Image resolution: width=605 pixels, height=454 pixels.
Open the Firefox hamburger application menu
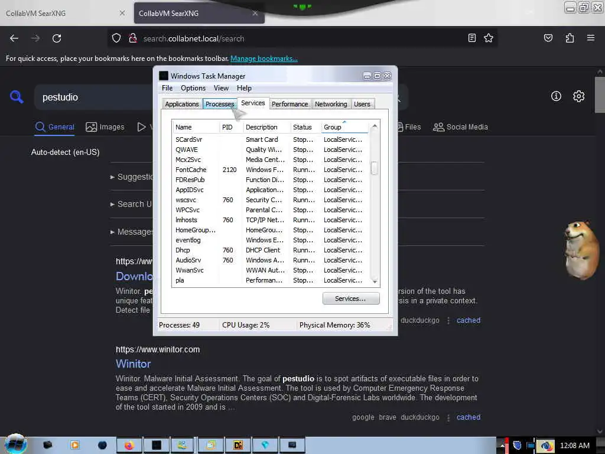(x=590, y=38)
